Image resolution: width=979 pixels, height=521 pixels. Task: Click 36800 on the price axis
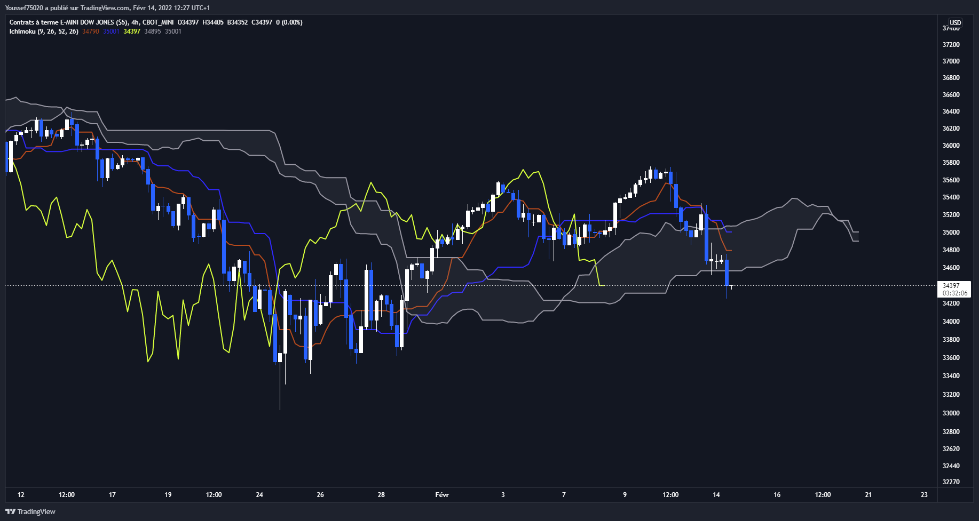(x=951, y=78)
